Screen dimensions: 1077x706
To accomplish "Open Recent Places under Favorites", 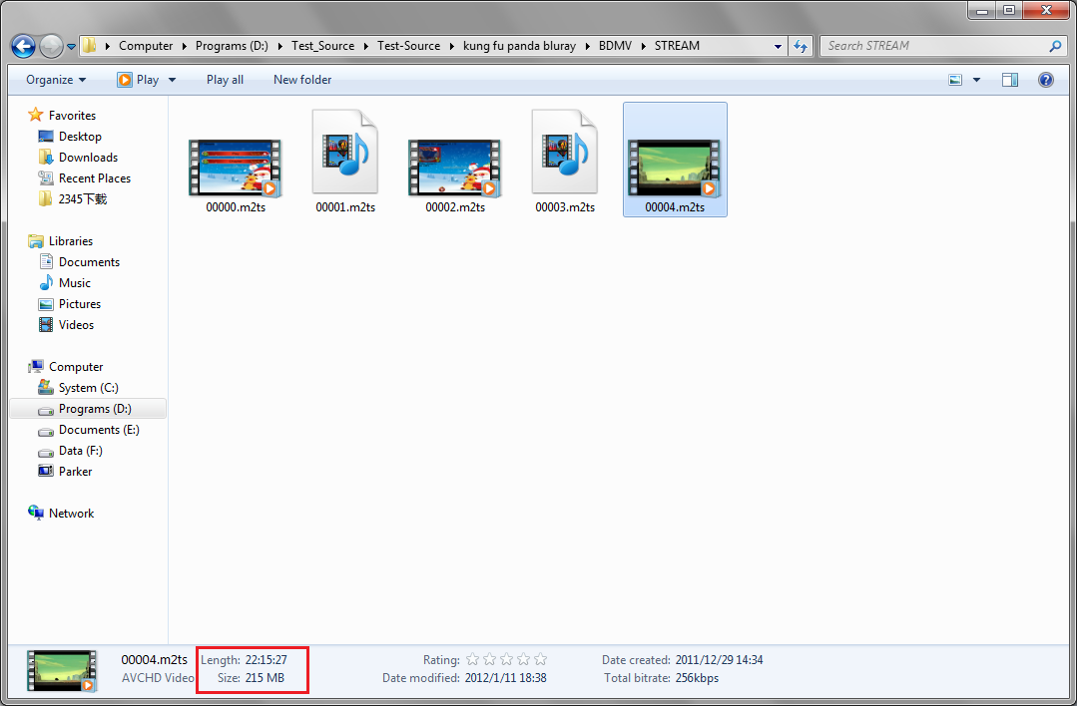I will [95, 178].
